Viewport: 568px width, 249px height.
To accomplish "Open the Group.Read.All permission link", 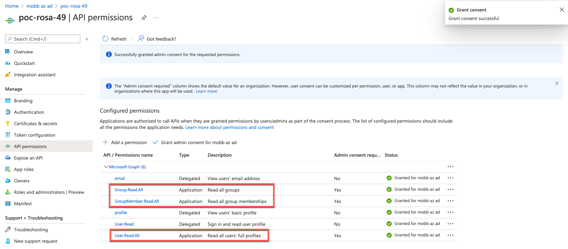I will (x=129, y=190).
